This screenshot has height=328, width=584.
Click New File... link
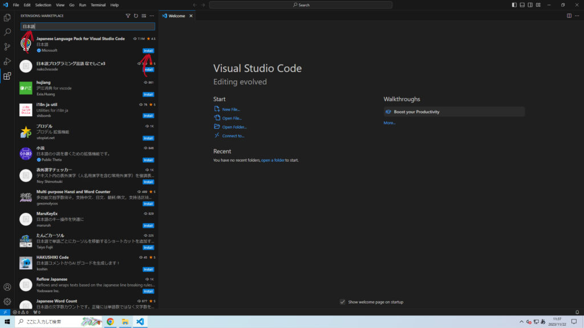[x=231, y=109]
